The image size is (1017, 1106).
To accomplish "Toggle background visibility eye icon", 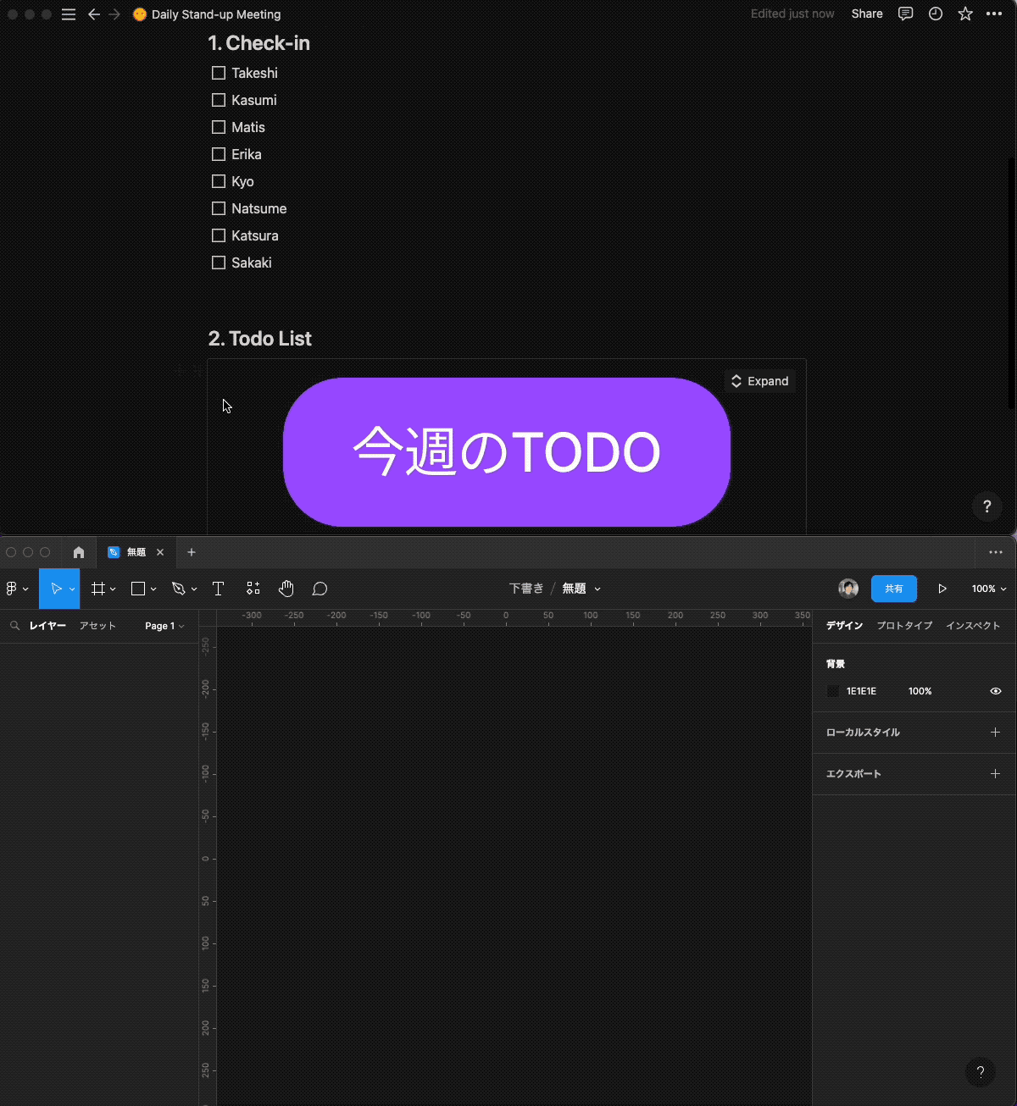I will [995, 691].
